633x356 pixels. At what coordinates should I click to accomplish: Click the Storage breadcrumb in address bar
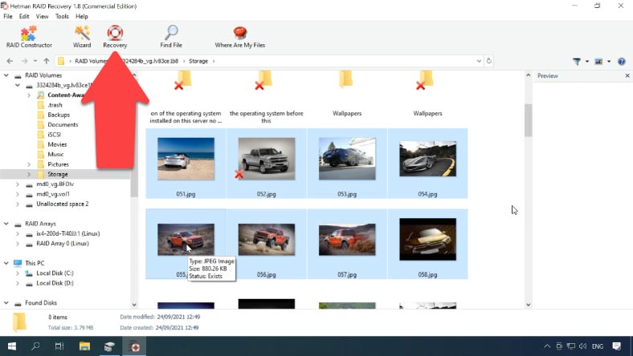click(198, 61)
